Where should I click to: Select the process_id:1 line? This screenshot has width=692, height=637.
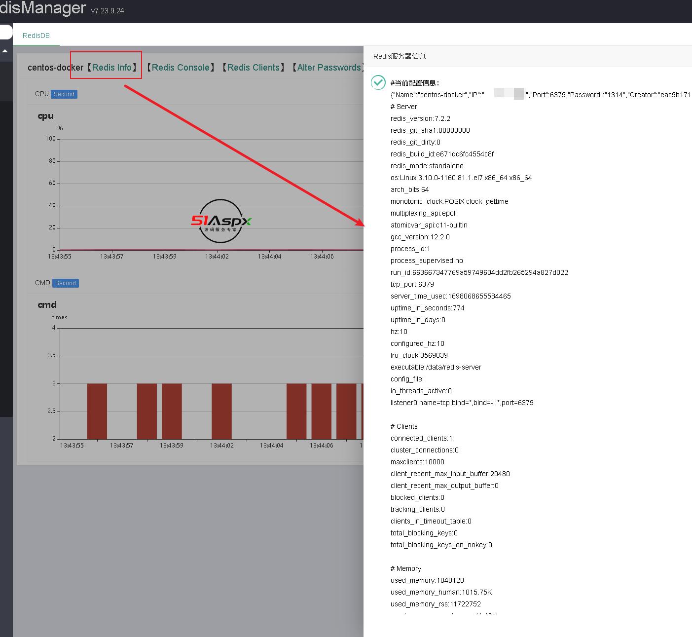click(x=410, y=249)
